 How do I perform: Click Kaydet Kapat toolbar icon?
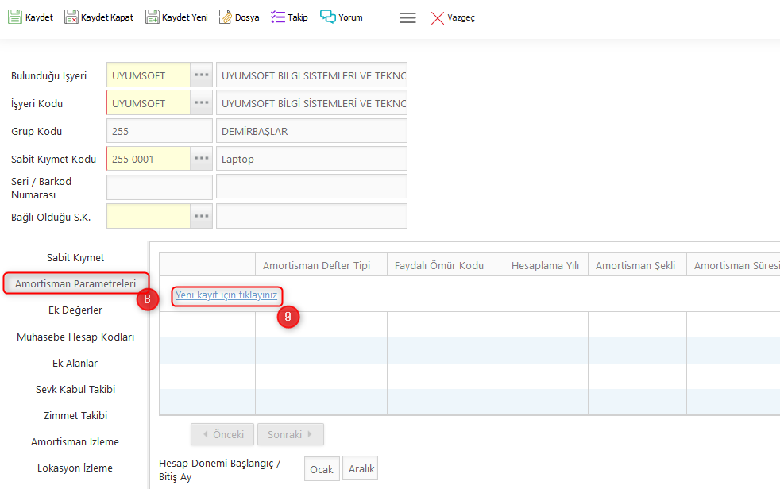[x=71, y=17]
